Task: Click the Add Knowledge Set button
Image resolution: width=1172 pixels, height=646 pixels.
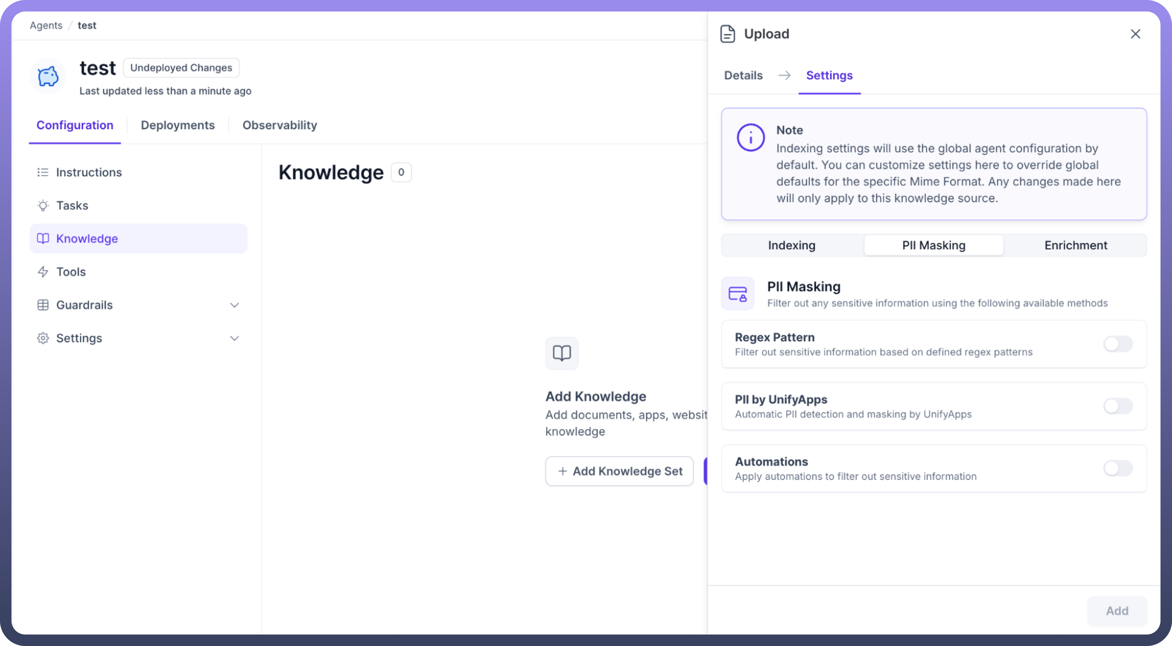Action: click(x=619, y=471)
